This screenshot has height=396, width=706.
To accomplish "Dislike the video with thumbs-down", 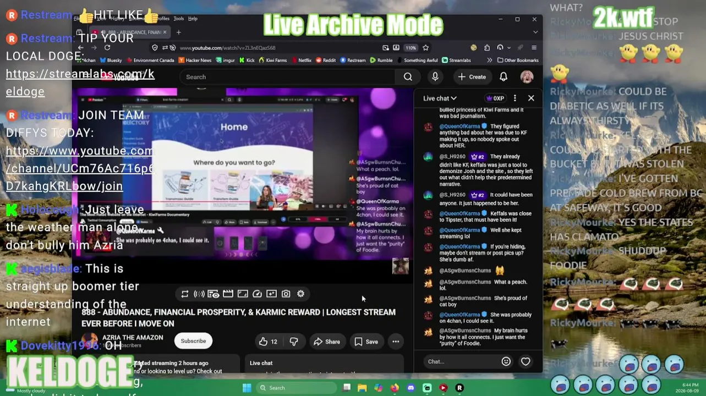I will 294,342.
